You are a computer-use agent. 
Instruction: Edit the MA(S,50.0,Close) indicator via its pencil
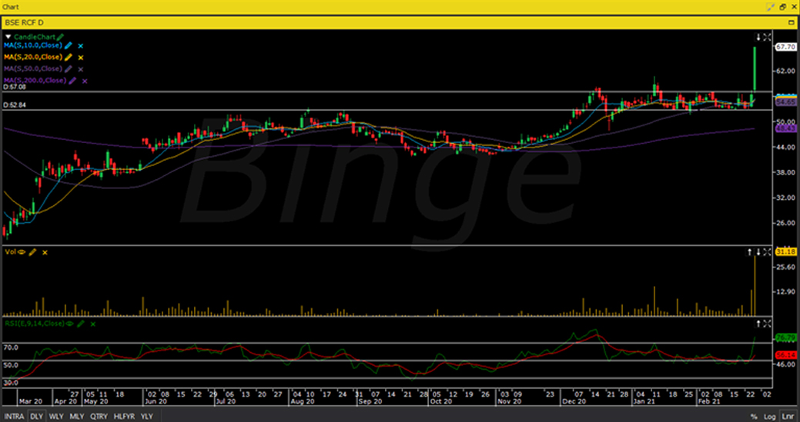(x=69, y=68)
